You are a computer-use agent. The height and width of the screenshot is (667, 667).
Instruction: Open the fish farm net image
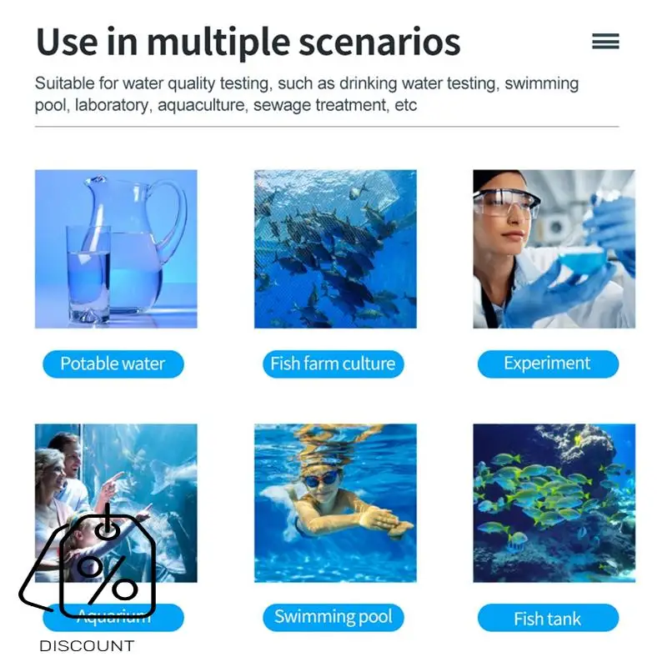(x=335, y=248)
